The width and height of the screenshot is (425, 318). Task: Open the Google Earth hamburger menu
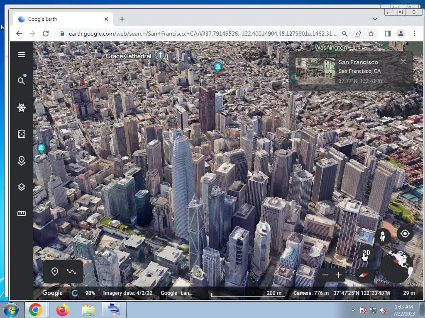point(22,55)
